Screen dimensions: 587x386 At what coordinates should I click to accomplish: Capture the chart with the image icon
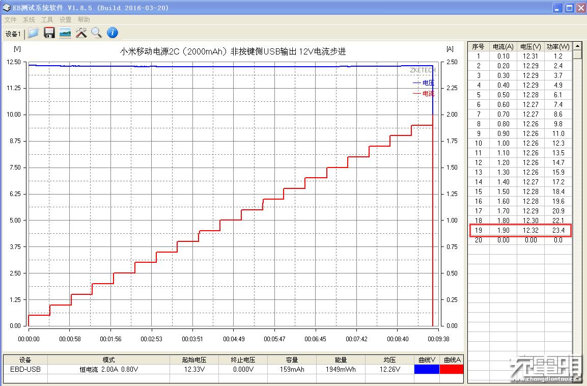(65, 32)
